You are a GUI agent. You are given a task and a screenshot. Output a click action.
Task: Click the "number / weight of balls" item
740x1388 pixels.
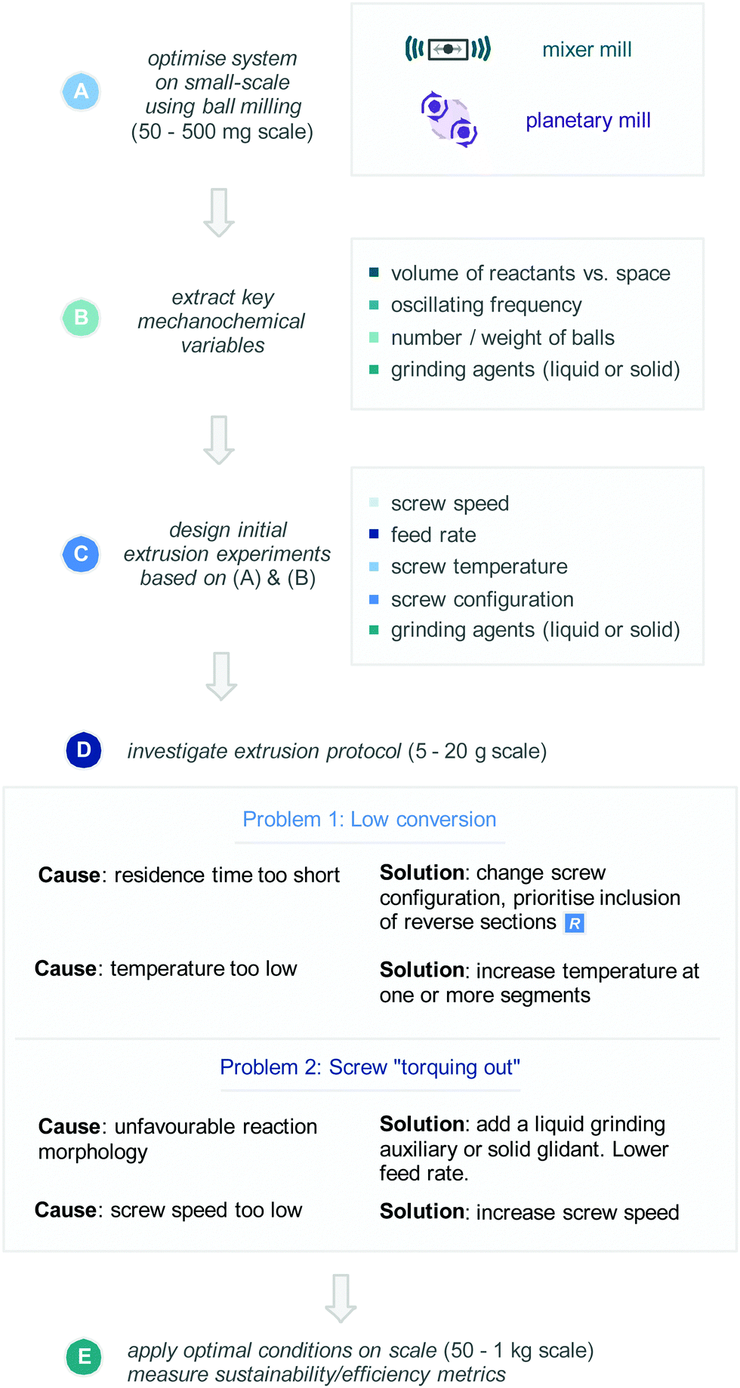click(x=502, y=337)
